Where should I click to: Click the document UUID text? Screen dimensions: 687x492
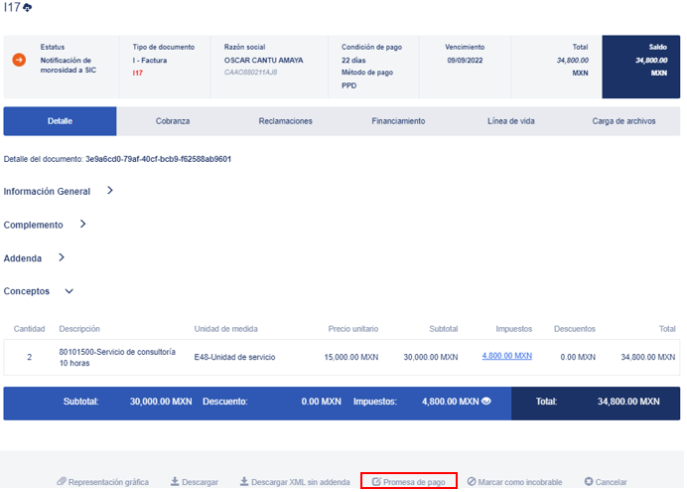point(158,159)
